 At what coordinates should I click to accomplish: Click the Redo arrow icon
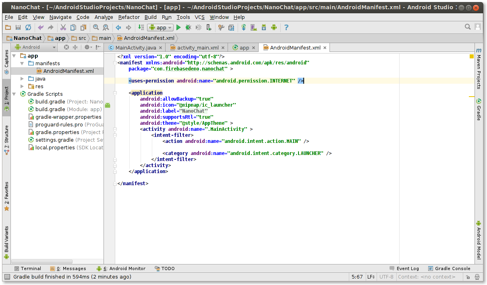tap(50, 27)
